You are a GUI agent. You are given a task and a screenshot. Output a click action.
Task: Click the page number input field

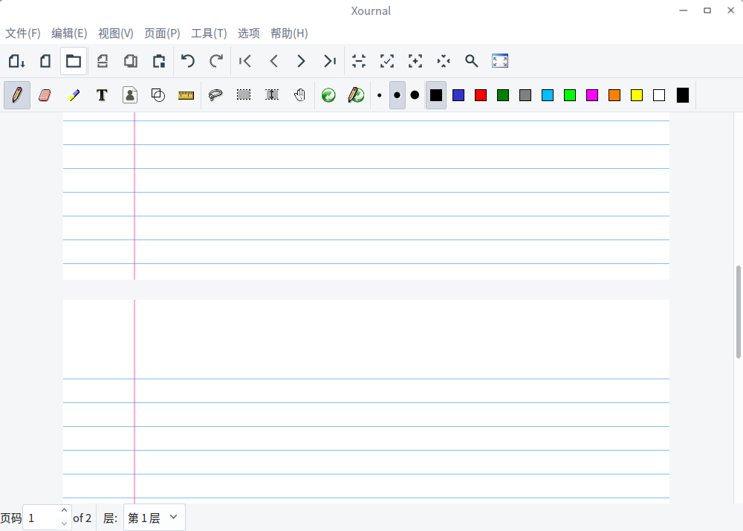(x=41, y=518)
